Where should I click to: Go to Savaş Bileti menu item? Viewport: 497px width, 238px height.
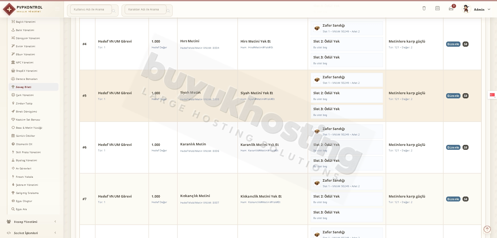[x=33, y=87]
